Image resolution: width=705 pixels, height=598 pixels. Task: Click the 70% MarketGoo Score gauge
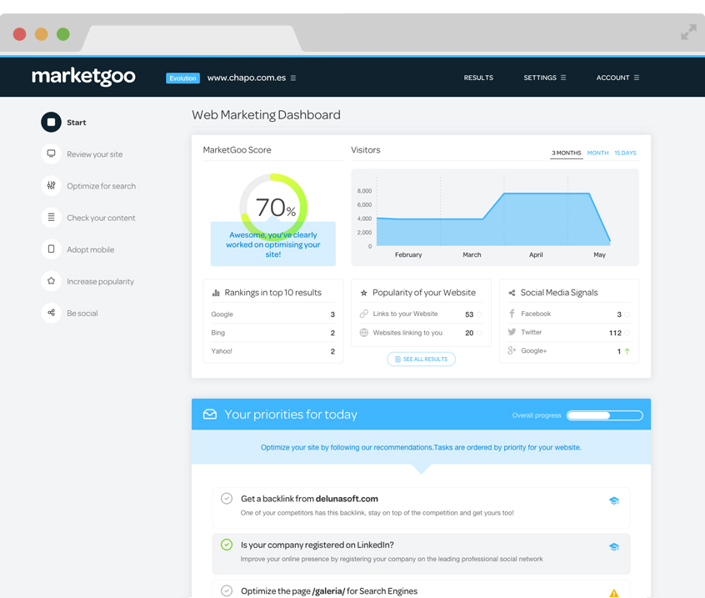coord(273,208)
